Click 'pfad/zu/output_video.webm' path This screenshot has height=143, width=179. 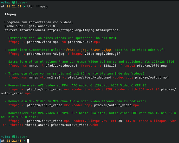click(74, 125)
